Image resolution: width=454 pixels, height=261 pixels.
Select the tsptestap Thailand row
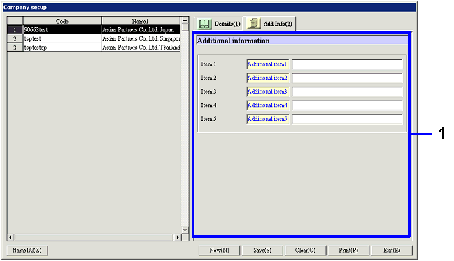[x=94, y=47]
